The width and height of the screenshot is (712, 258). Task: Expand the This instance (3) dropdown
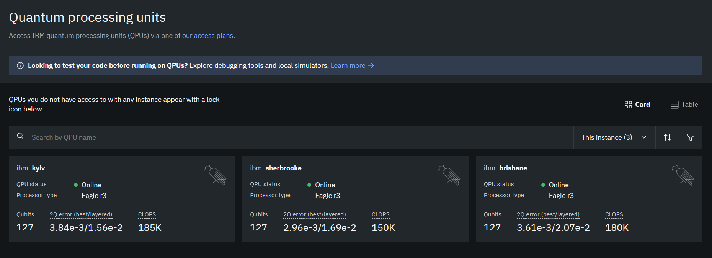click(x=614, y=137)
